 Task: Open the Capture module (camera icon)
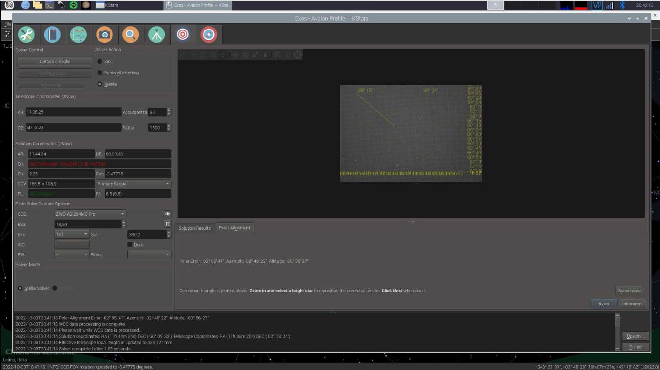click(104, 35)
